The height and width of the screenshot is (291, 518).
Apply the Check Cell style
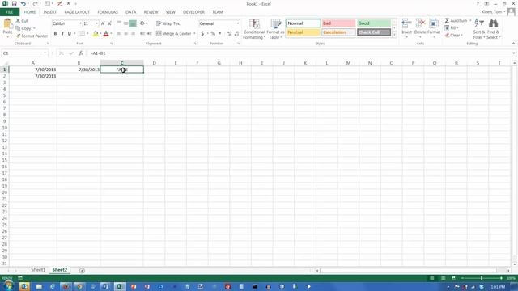[x=374, y=32]
